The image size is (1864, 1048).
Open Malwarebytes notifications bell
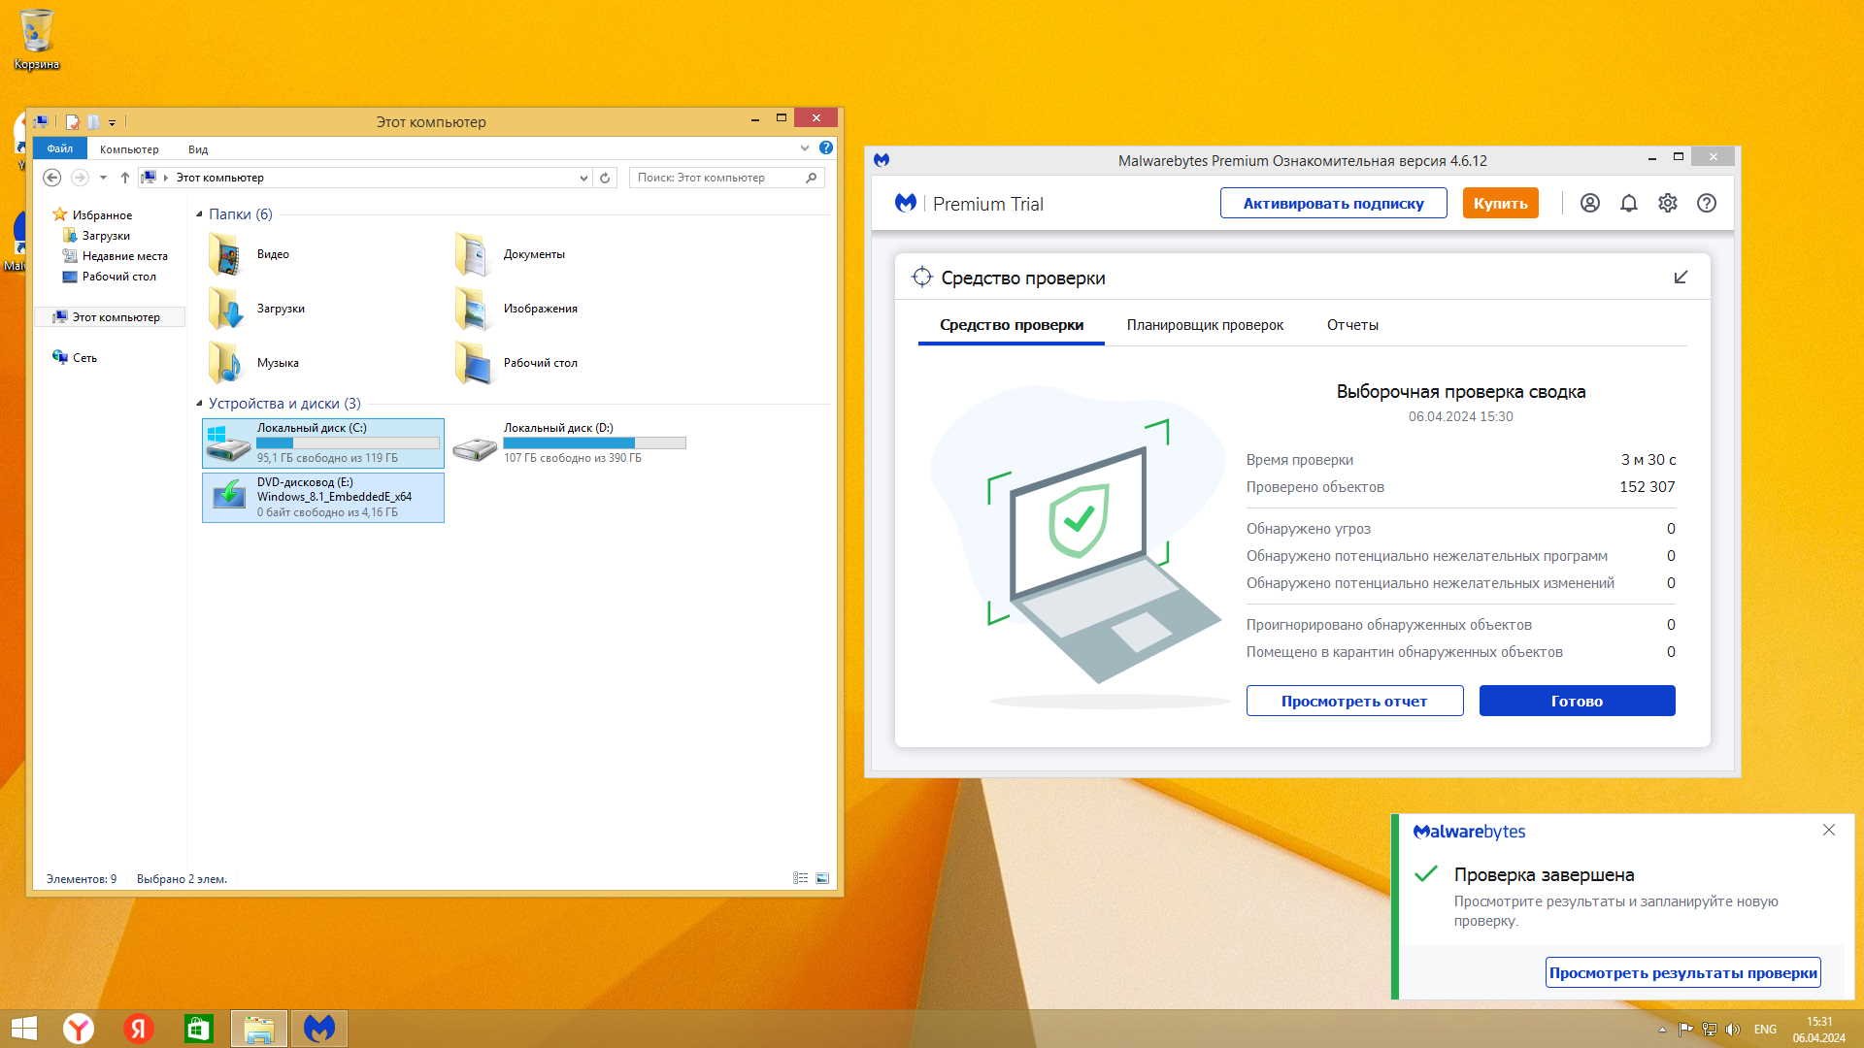point(1628,203)
